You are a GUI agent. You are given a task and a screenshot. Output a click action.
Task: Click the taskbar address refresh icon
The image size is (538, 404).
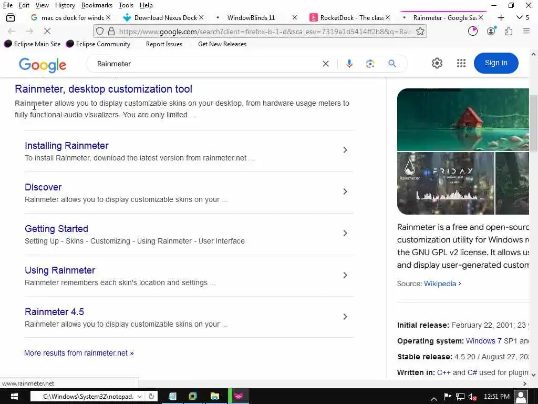[x=151, y=397]
